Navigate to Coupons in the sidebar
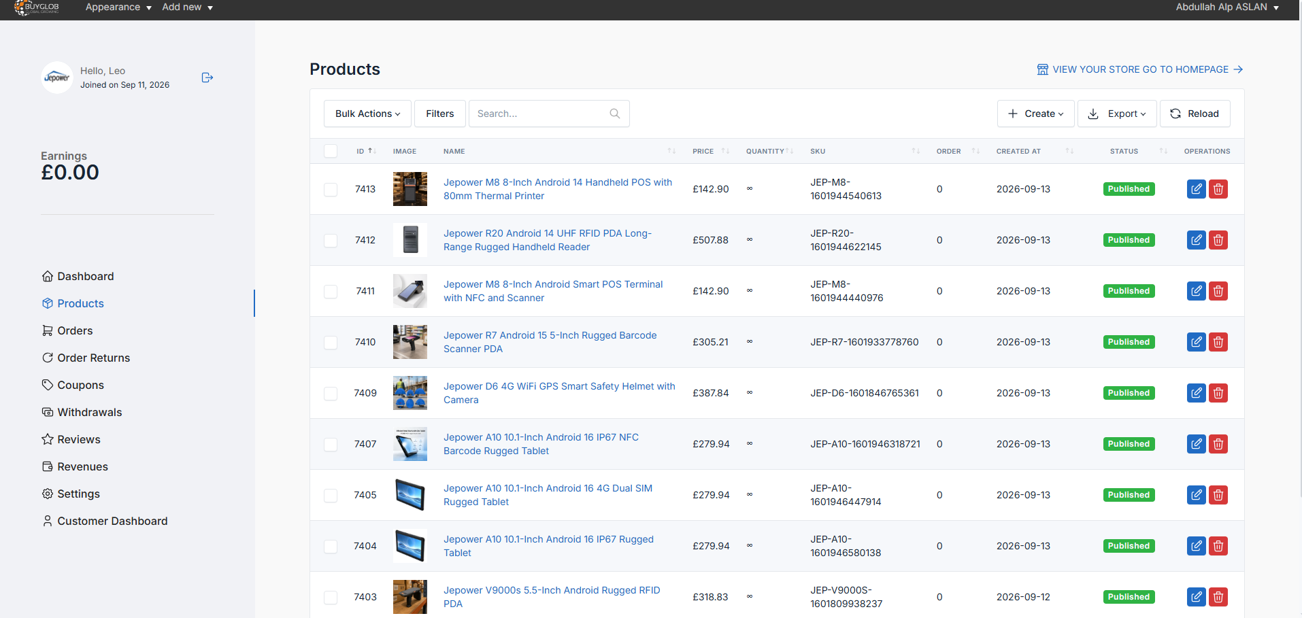The image size is (1302, 618). (x=73, y=385)
